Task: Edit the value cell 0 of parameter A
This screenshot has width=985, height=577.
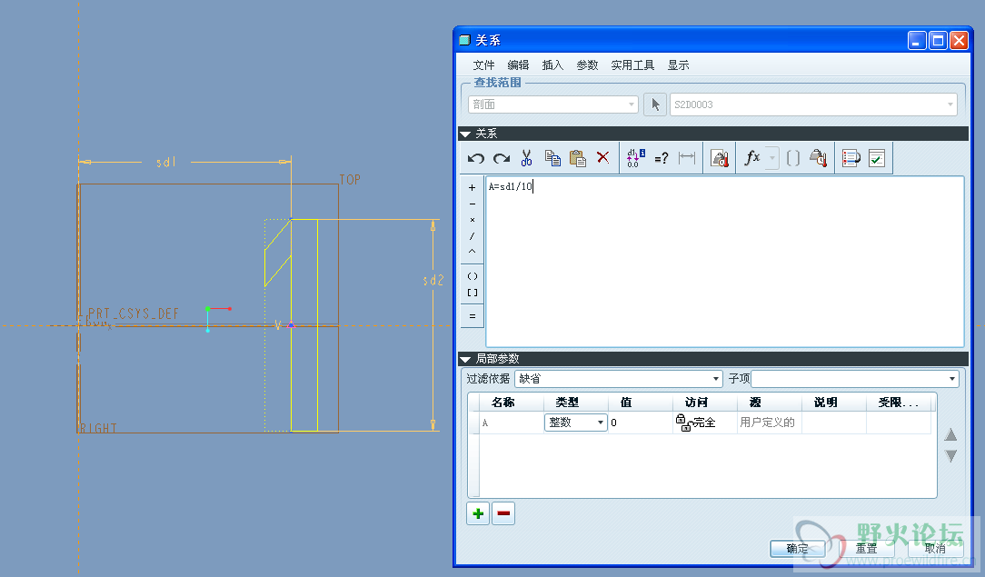Action: (640, 423)
